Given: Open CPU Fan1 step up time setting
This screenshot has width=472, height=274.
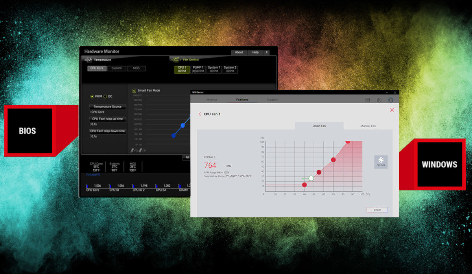Looking at the screenshot, I should click(x=107, y=119).
